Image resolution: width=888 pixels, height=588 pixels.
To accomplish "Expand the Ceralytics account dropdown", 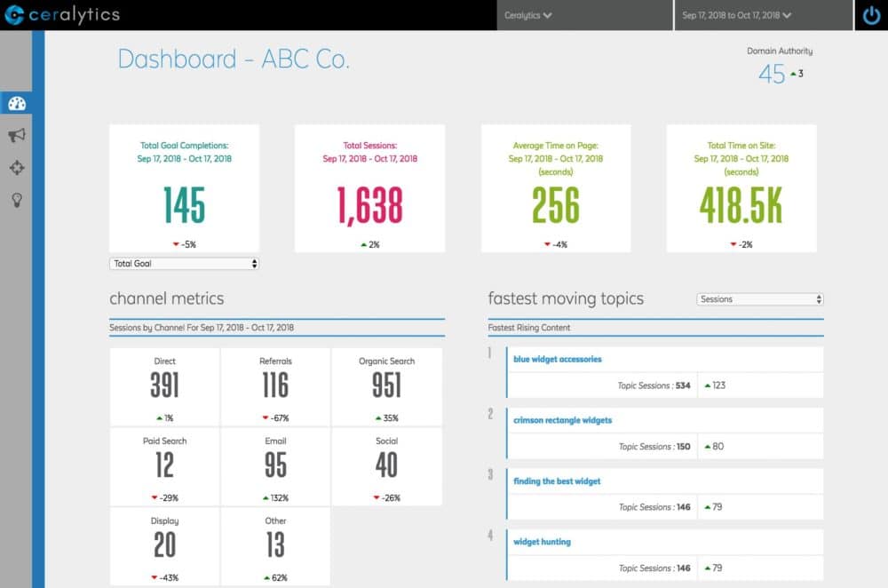I will pyautogui.click(x=528, y=15).
